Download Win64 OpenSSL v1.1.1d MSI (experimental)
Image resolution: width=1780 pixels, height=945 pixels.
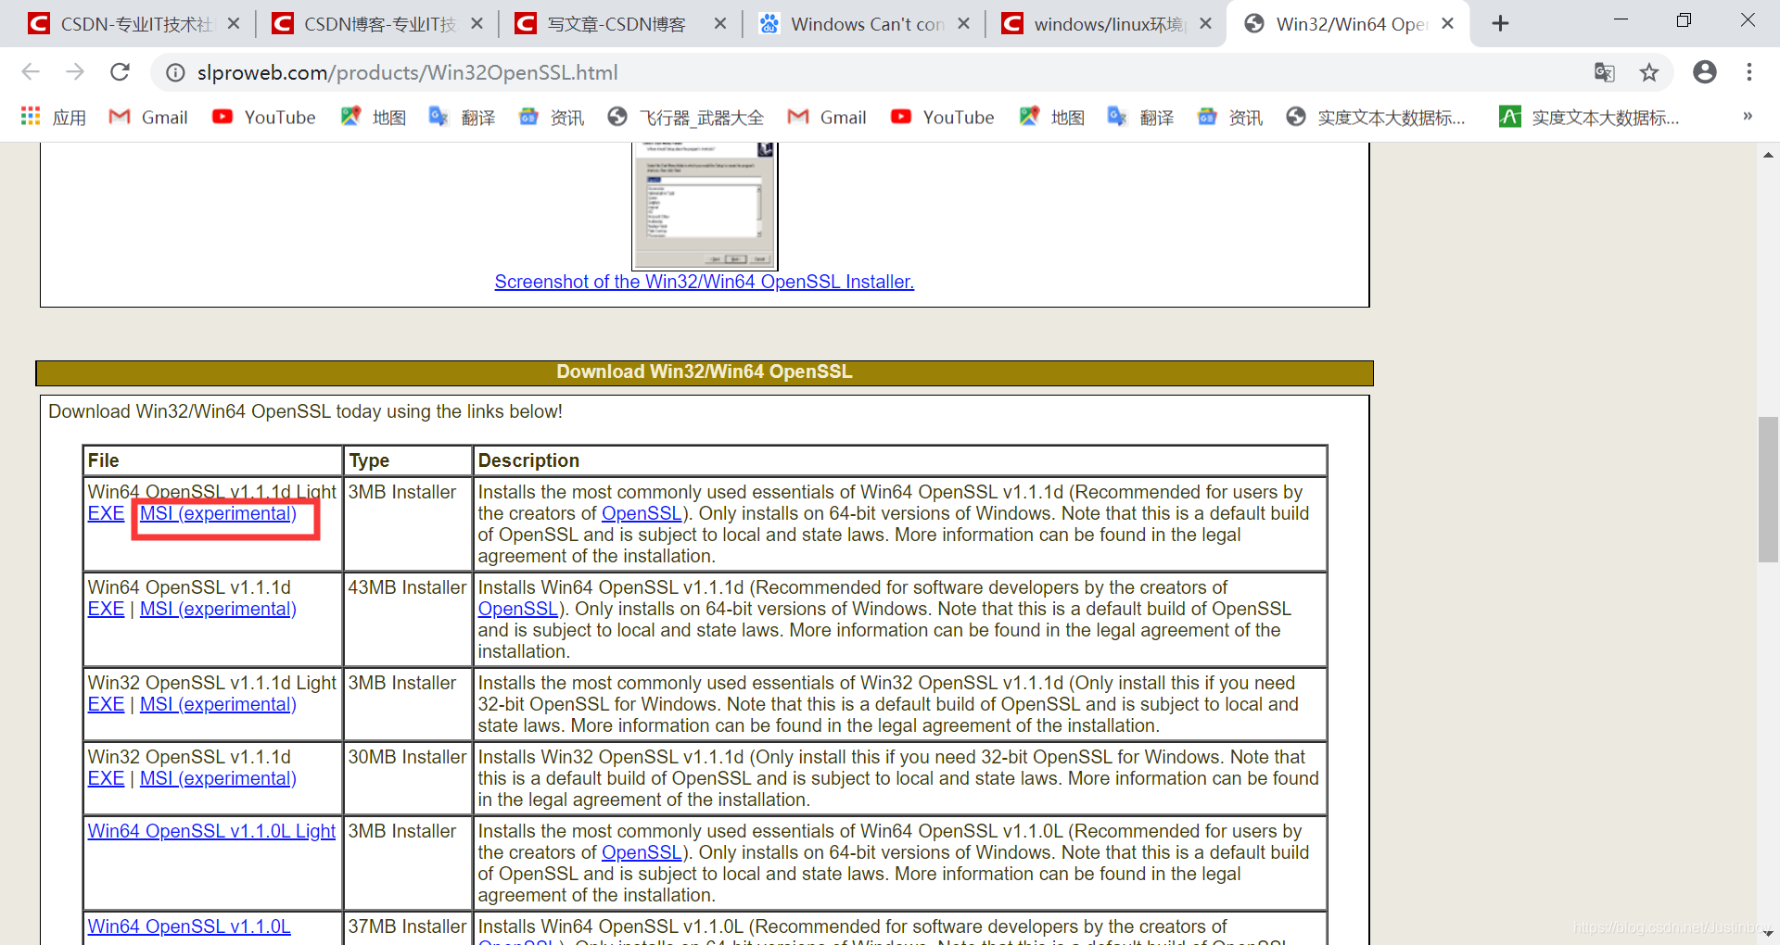click(x=218, y=609)
